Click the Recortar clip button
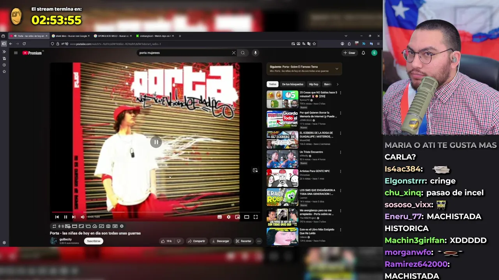The image size is (499, 280). [x=244, y=241]
